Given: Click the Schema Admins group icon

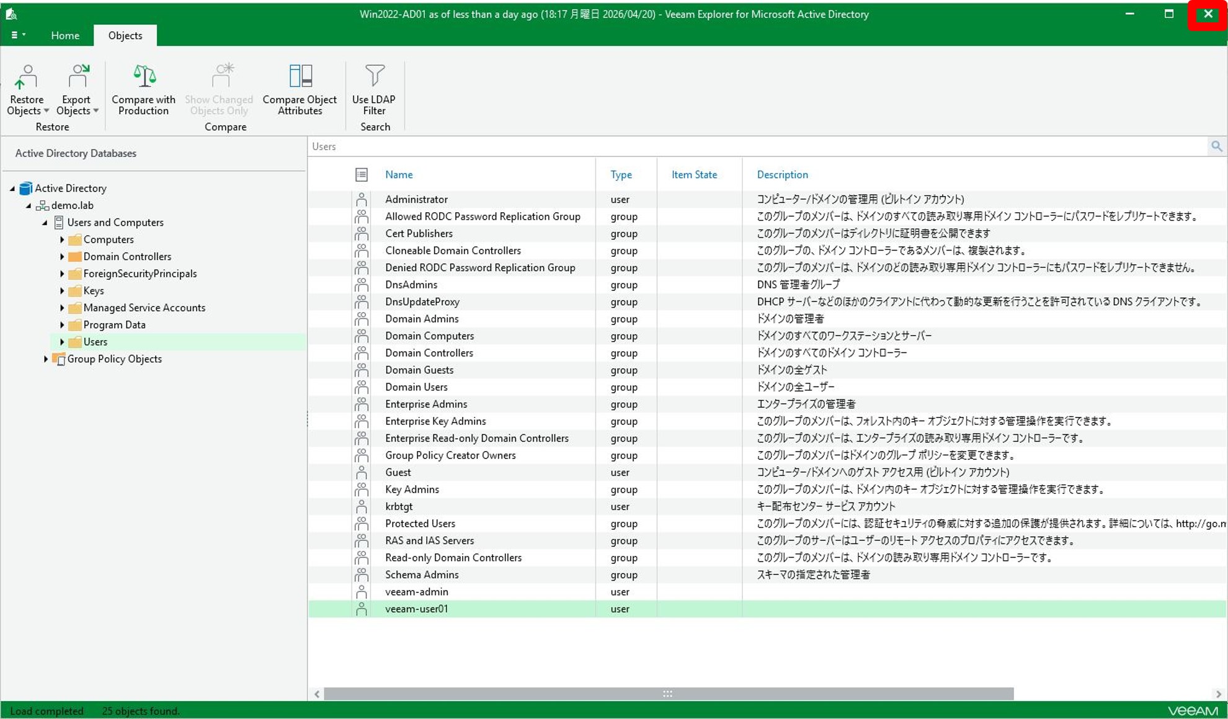Looking at the screenshot, I should pyautogui.click(x=362, y=575).
